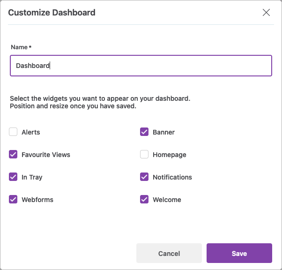Click the Webforms label text
Image resolution: width=282 pixels, height=270 pixels.
tap(37, 200)
